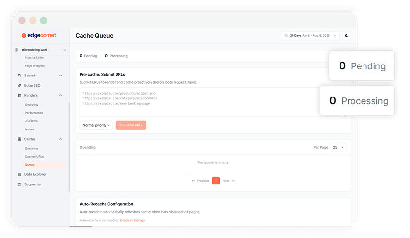Click the Data Explorer icon
The height and width of the screenshot is (238, 410).
[x=19, y=174]
